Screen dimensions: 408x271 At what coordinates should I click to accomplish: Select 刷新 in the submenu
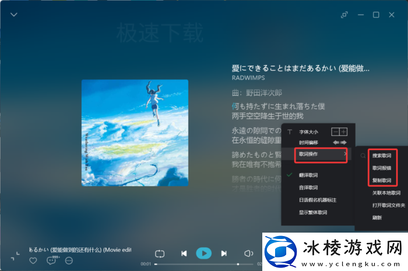pos(377,217)
